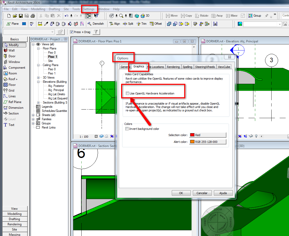This screenshot has height=236, width=289.
Task: Click the Alert color RGB 255-128-000 swatch
Action: coord(208,142)
